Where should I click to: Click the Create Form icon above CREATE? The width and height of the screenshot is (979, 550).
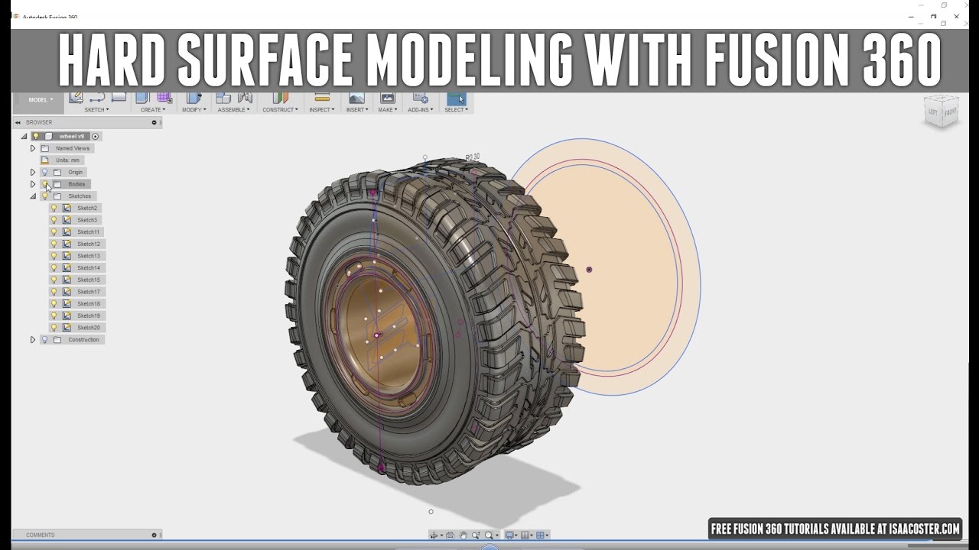pyautogui.click(x=164, y=97)
